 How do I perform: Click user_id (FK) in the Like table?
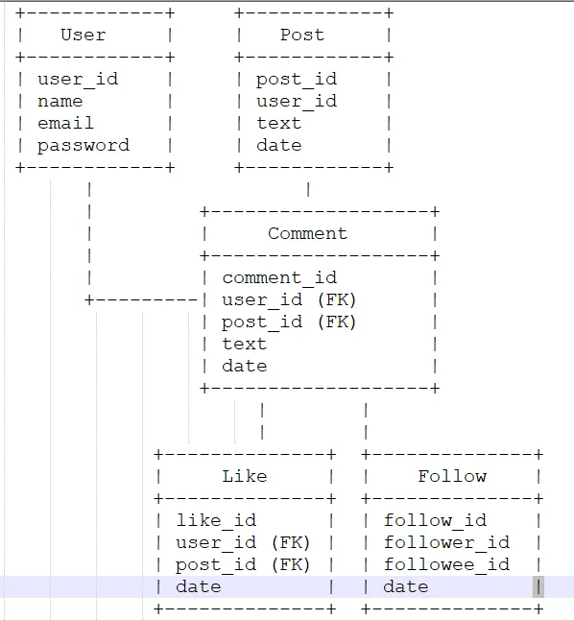[x=243, y=543]
